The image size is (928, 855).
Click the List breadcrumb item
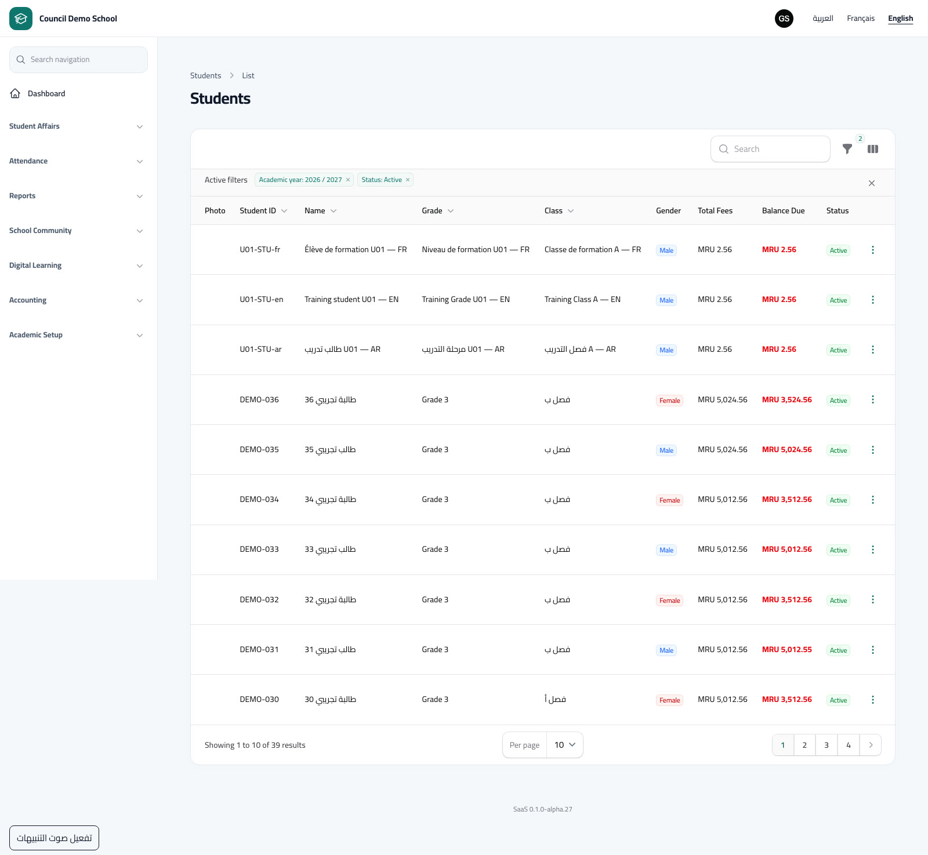pyautogui.click(x=248, y=75)
